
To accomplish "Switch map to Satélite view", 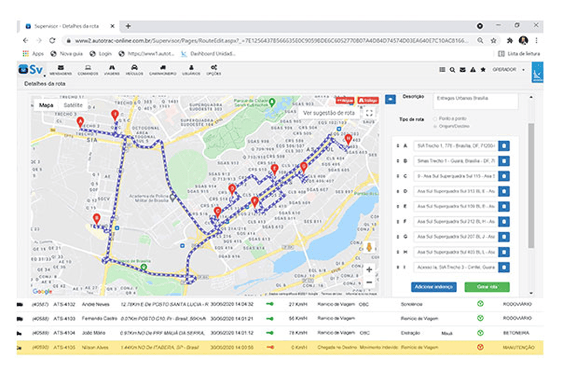I will pyautogui.click(x=73, y=105).
